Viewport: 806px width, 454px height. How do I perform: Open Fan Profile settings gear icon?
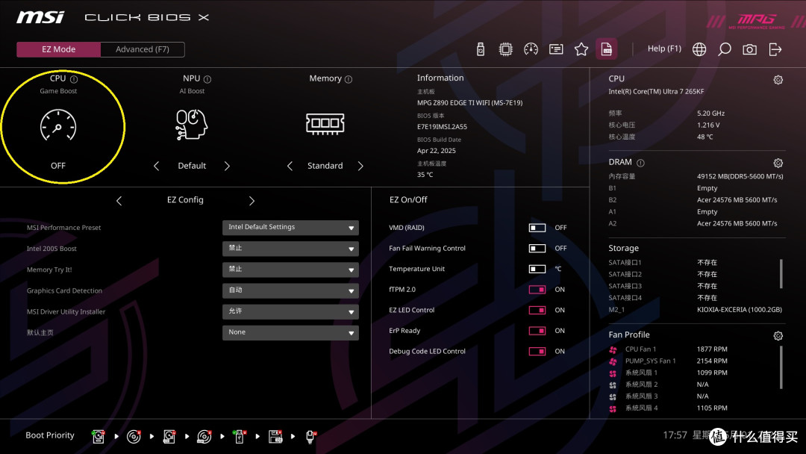[x=778, y=336]
